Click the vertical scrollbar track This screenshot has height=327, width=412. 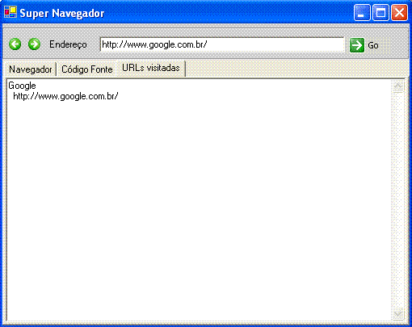(398, 200)
